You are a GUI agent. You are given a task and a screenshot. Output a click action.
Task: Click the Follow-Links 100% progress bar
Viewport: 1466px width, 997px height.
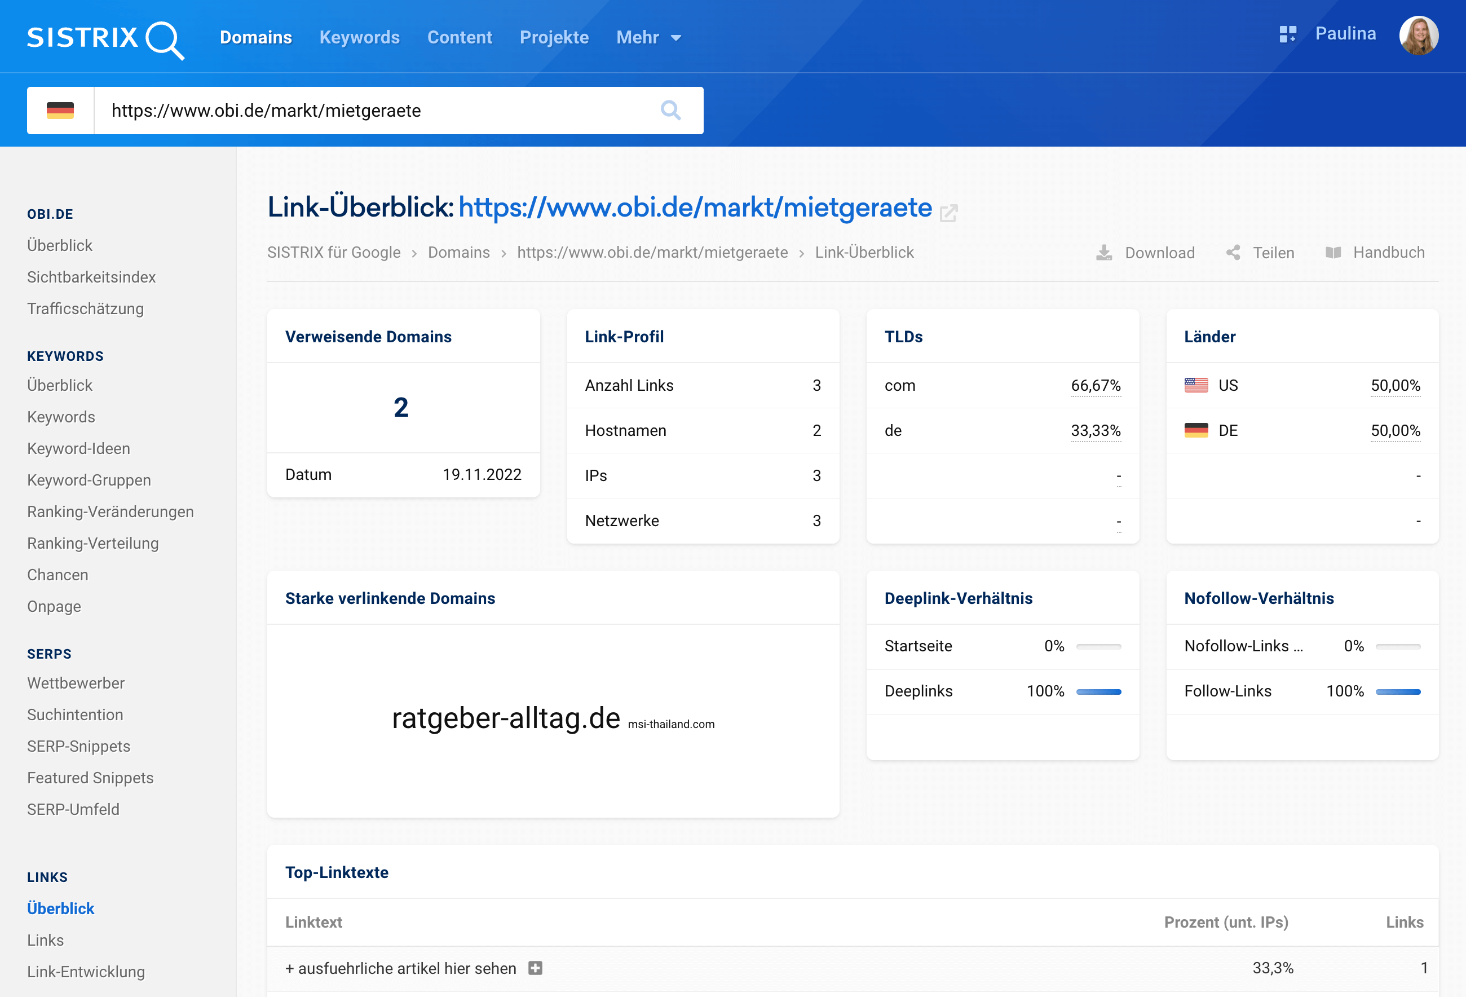pos(1398,691)
